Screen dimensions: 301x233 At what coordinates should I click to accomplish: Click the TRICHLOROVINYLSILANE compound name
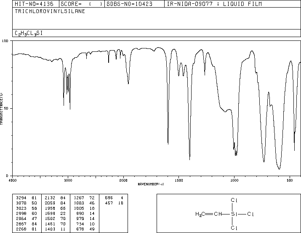50,11
